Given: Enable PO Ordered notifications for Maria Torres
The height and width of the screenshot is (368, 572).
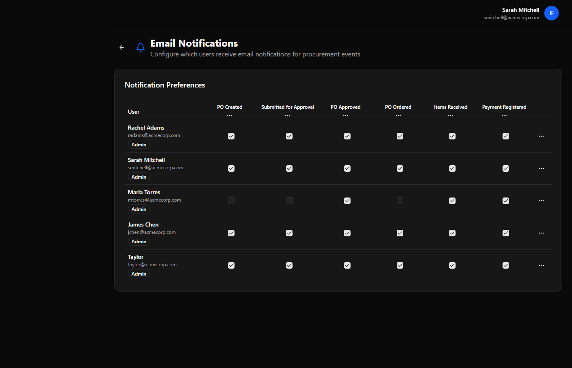Looking at the screenshot, I should (x=400, y=201).
